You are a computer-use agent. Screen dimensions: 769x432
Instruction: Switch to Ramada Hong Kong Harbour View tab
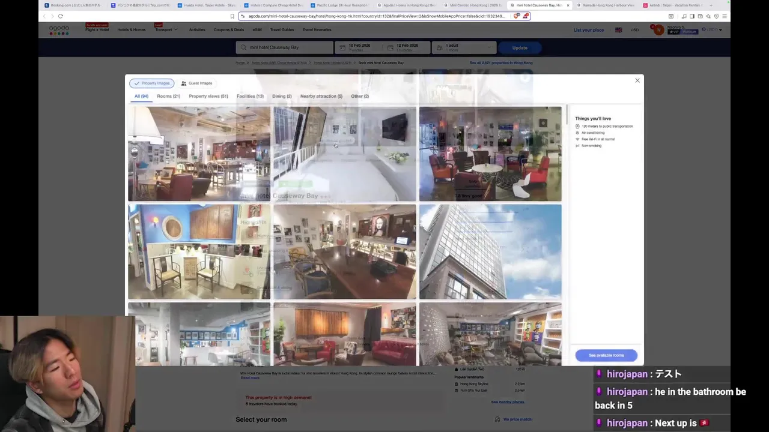[x=606, y=5]
